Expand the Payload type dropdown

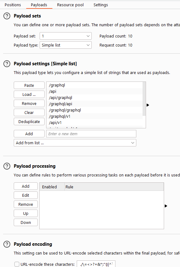point(66,45)
